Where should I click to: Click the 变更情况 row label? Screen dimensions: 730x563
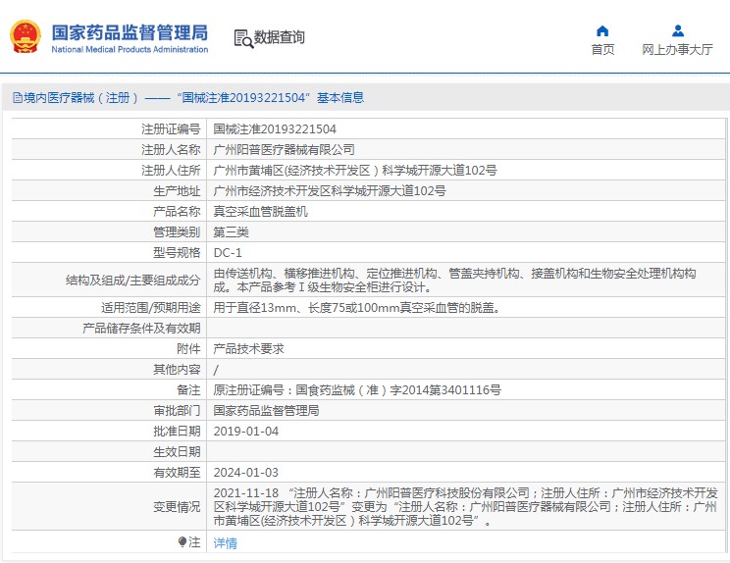[x=177, y=507]
